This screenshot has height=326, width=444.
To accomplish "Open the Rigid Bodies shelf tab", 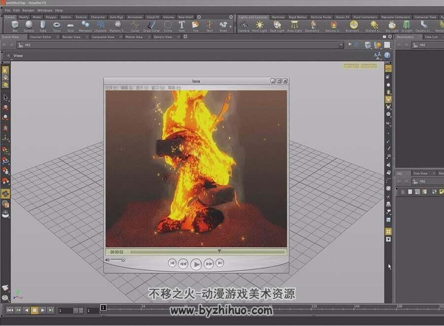I will (x=297, y=17).
